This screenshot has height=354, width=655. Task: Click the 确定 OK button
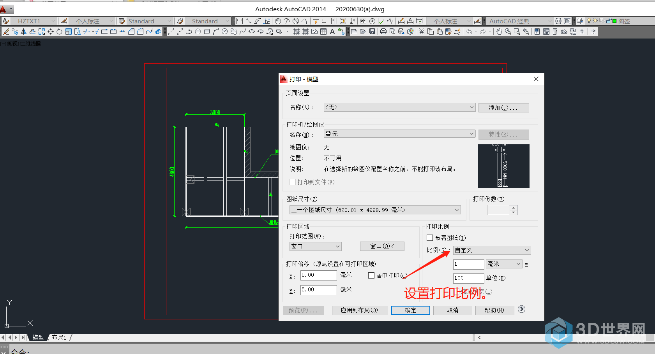tap(411, 310)
